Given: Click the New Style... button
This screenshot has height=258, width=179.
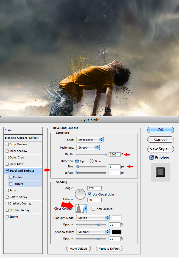Looking at the screenshot, I should coord(161,149).
